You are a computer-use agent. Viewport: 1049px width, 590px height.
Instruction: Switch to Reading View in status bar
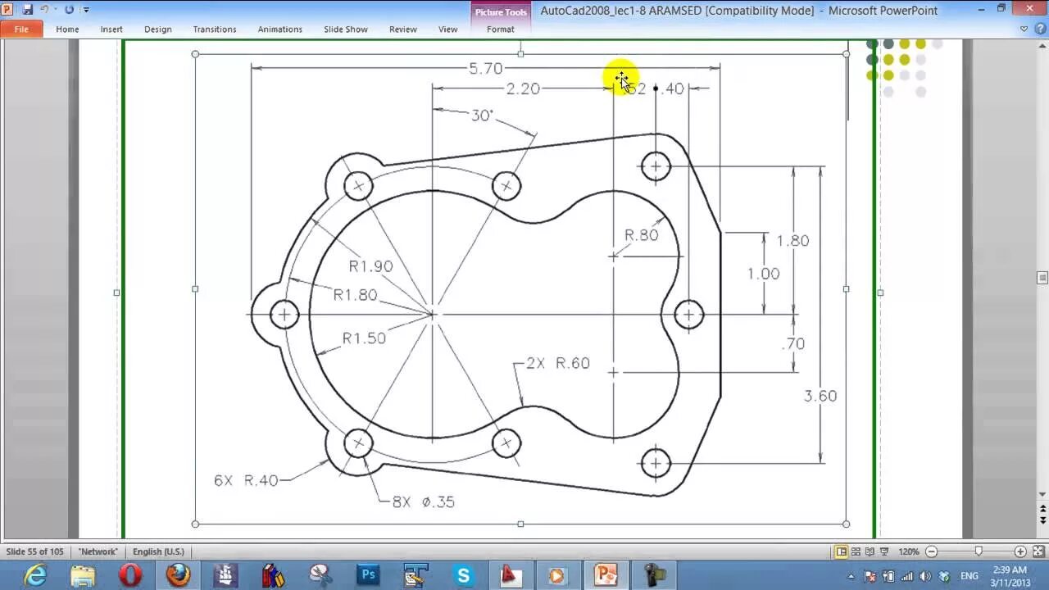click(870, 551)
